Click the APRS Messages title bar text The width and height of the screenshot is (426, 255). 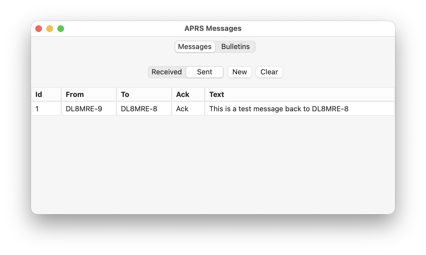click(x=213, y=29)
